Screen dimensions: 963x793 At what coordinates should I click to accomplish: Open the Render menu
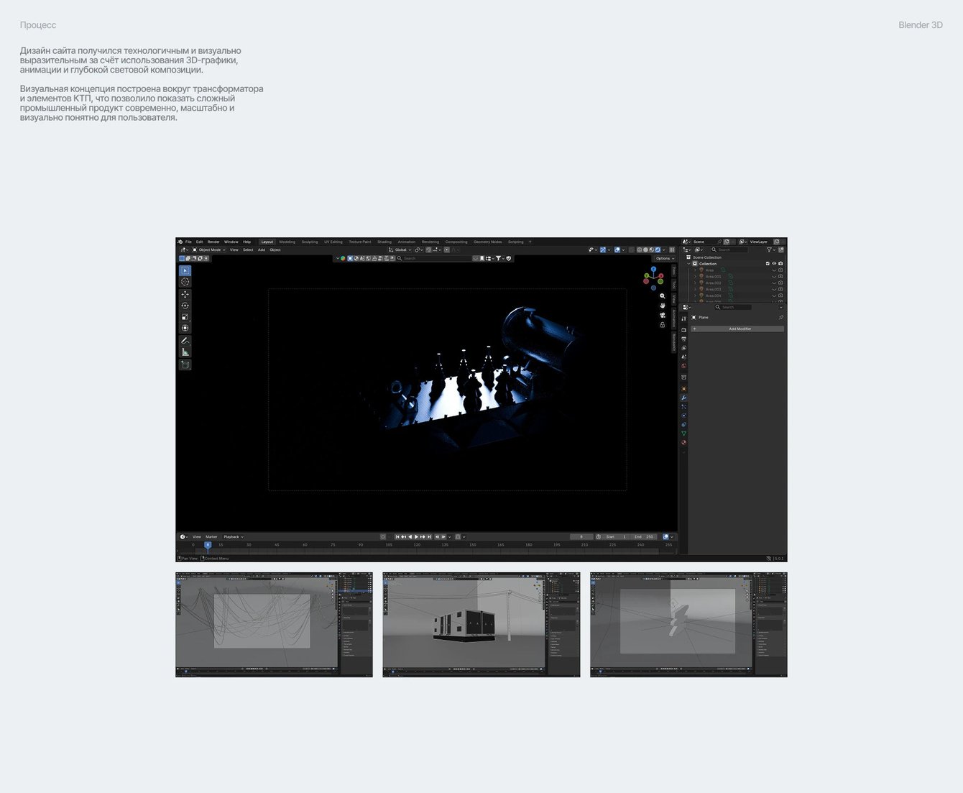[213, 242]
